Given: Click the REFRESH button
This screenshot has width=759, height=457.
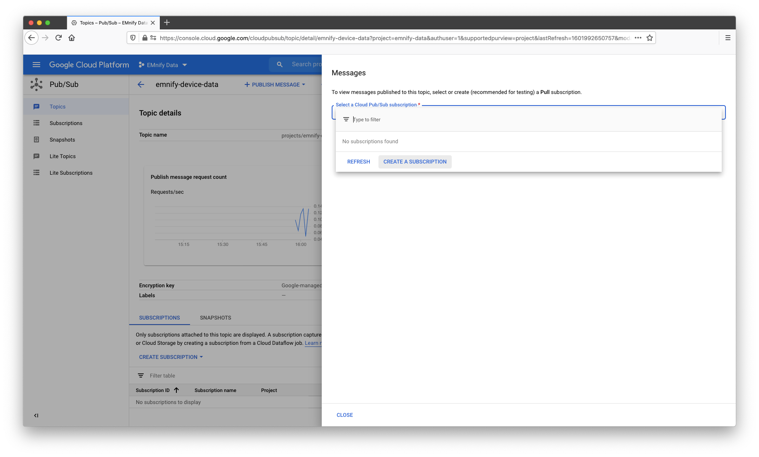Looking at the screenshot, I should tap(358, 161).
